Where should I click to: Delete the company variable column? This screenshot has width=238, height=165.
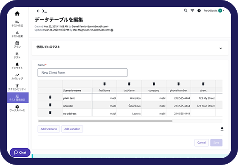(154, 84)
